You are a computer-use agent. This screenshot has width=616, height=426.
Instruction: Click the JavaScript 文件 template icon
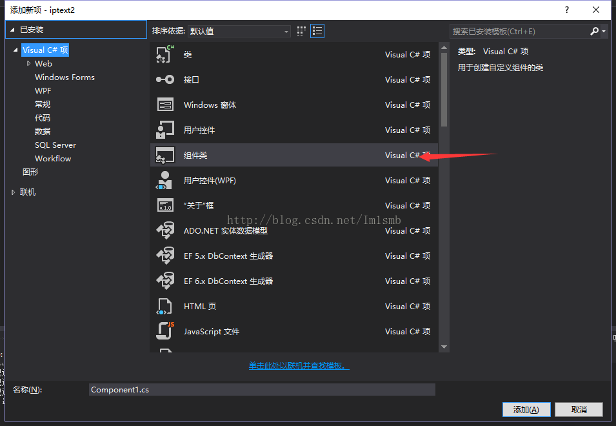pyautogui.click(x=165, y=330)
